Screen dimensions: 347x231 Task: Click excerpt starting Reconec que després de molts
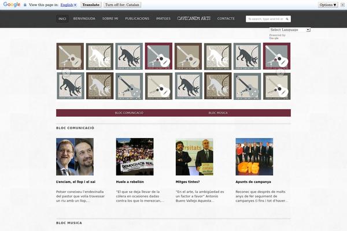pos(262,196)
